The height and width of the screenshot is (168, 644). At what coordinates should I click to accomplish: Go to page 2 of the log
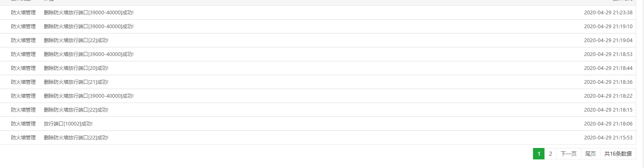[x=550, y=154]
